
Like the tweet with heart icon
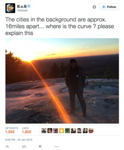(x=40, y=147)
